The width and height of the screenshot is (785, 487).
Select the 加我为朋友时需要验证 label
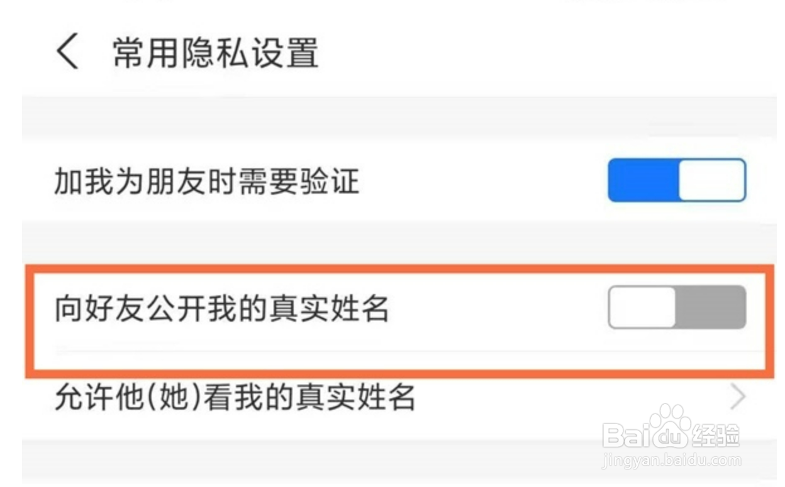pos(206,182)
